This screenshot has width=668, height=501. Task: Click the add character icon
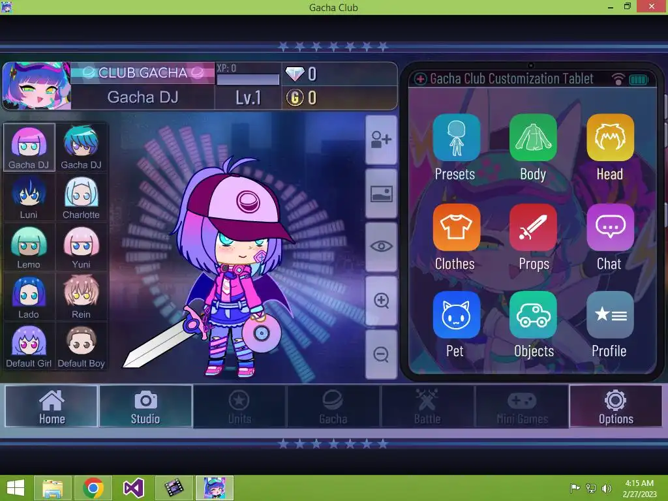[381, 140]
